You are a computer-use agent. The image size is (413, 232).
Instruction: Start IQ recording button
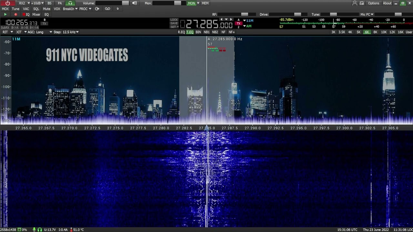point(26,15)
